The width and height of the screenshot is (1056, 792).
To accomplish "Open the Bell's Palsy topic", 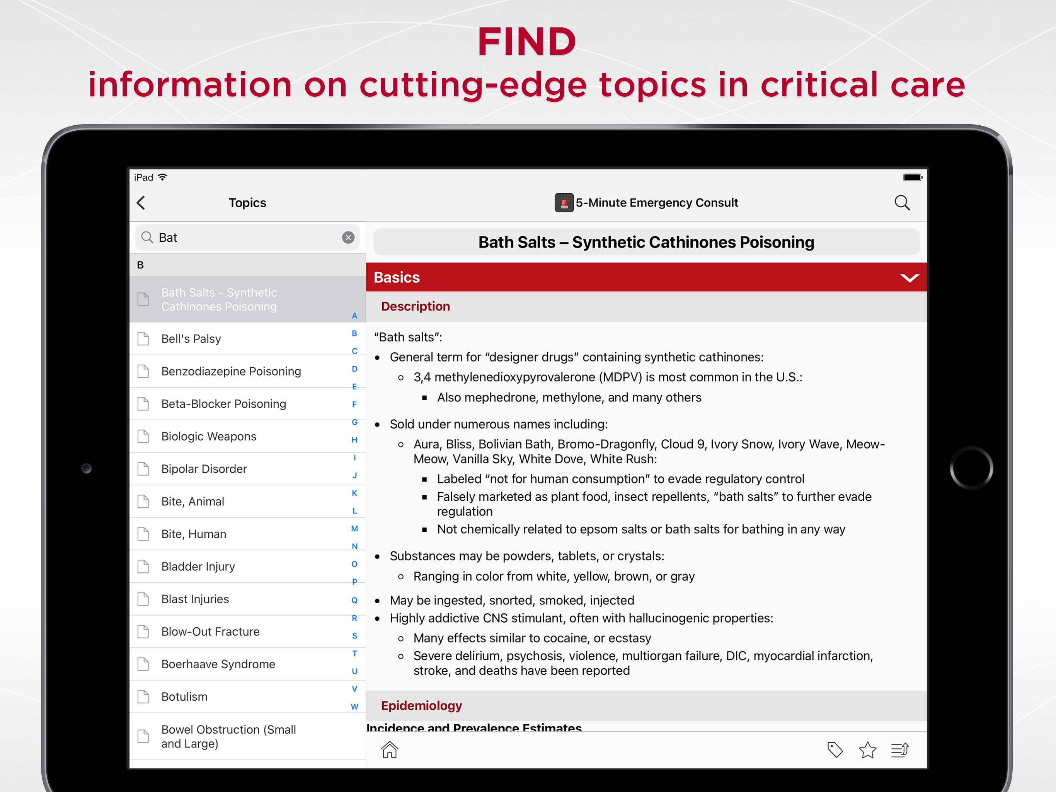I will (191, 339).
